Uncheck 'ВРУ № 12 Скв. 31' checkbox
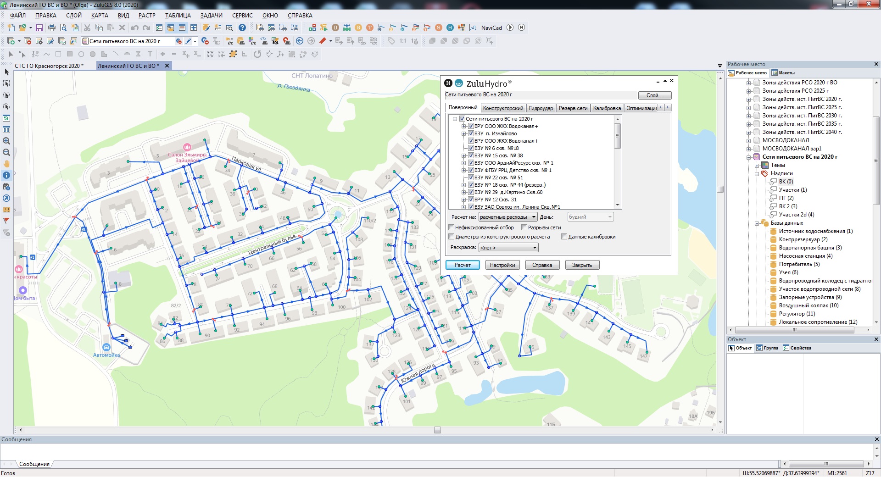 pos(470,200)
